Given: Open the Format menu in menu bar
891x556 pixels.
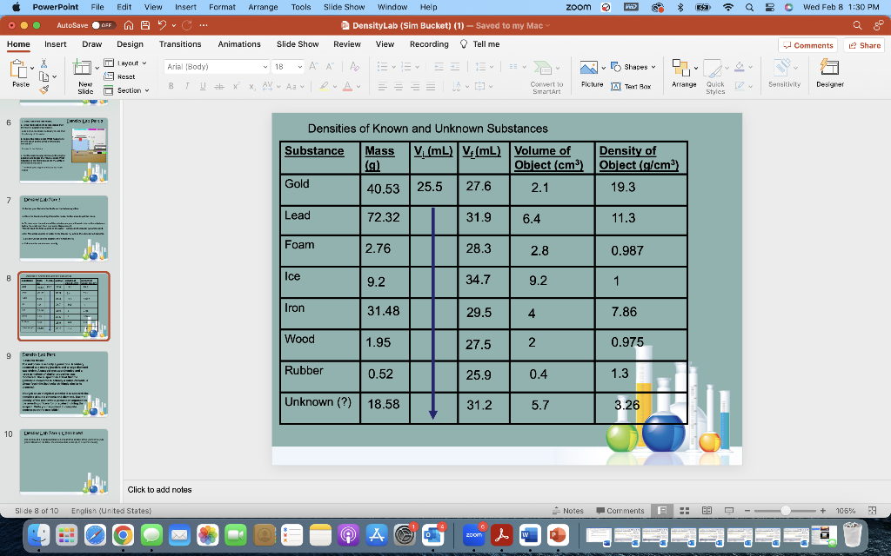Looking at the screenshot, I should (222, 7).
